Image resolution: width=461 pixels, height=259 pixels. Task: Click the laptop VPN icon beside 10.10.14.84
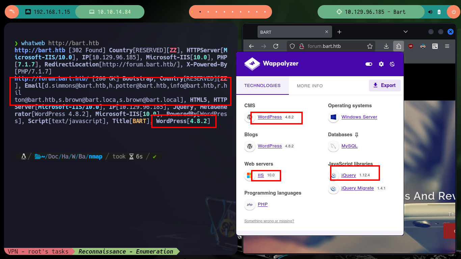[x=91, y=12]
